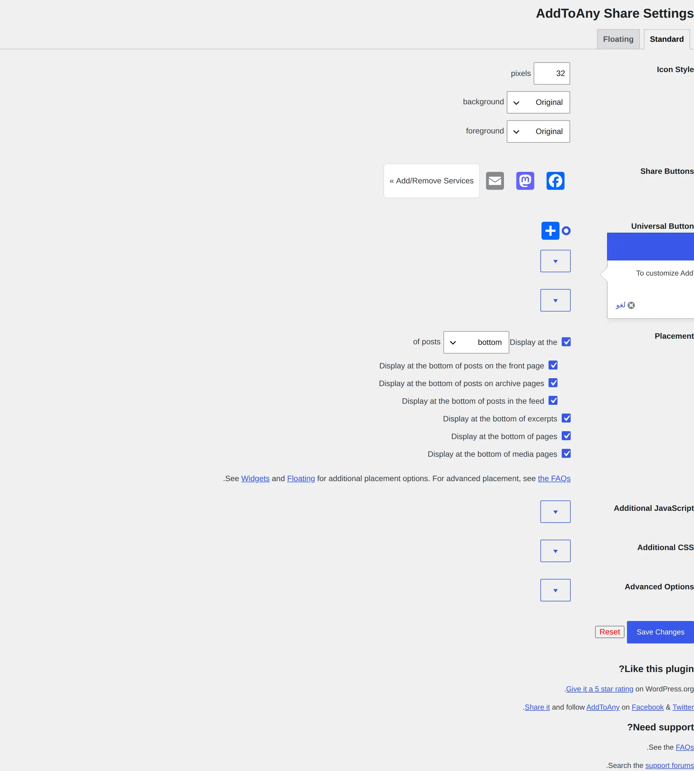Viewport: 694px width, 771px height.
Task: Click the Mastodon share button icon
Action: coord(525,181)
